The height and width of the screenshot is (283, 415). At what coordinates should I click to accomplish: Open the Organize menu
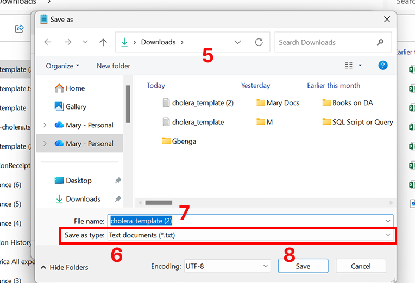tap(62, 66)
